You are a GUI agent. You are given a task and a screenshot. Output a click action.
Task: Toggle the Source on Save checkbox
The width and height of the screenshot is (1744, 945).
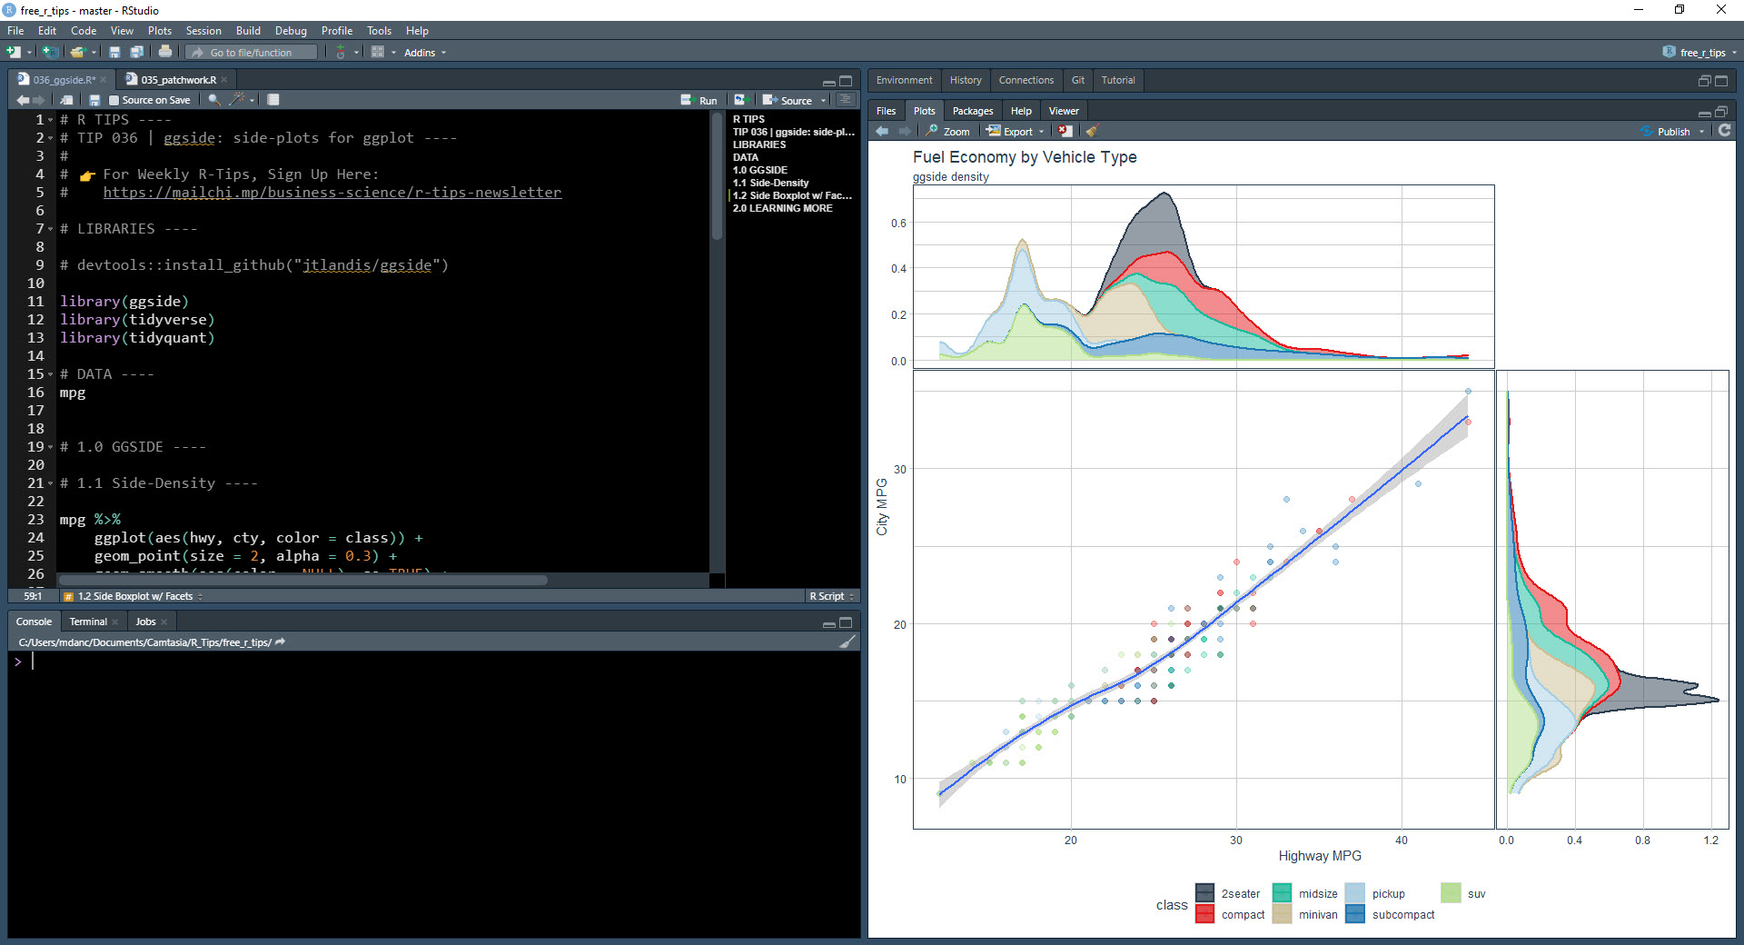point(114,100)
